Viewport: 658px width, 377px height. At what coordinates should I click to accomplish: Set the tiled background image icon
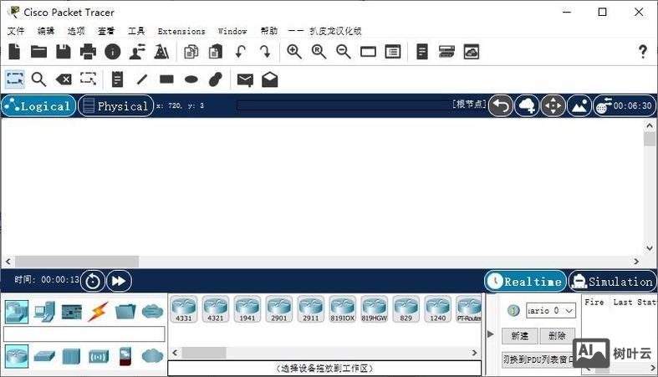pyautogui.click(x=579, y=105)
